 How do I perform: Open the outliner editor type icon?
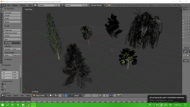[x=185, y=9]
